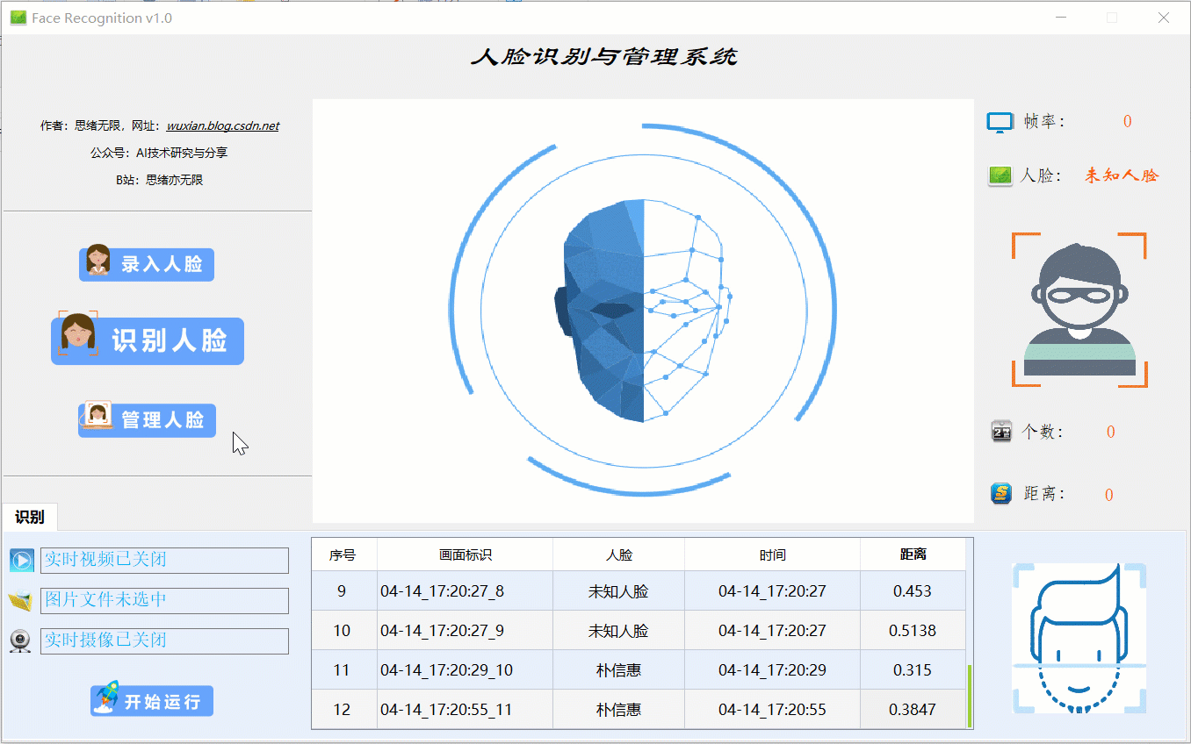Click the green face label icon
1191x744 pixels.
(1000, 175)
